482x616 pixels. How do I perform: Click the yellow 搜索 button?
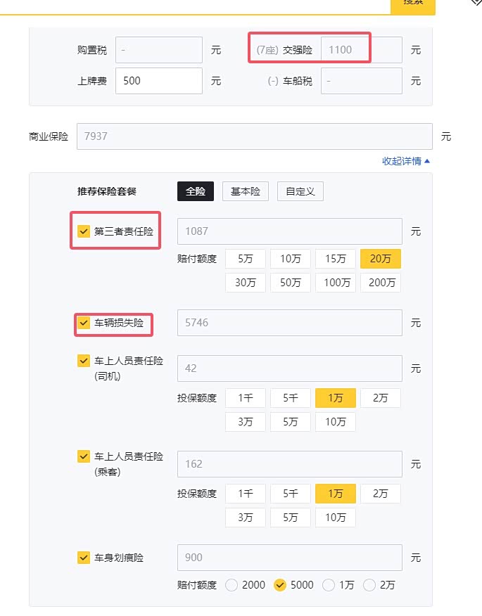(413, 4)
